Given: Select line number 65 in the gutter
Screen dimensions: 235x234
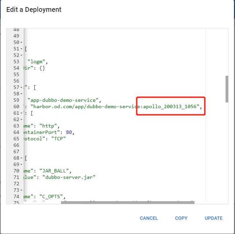Looking at the screenshot, I should [16, 139].
